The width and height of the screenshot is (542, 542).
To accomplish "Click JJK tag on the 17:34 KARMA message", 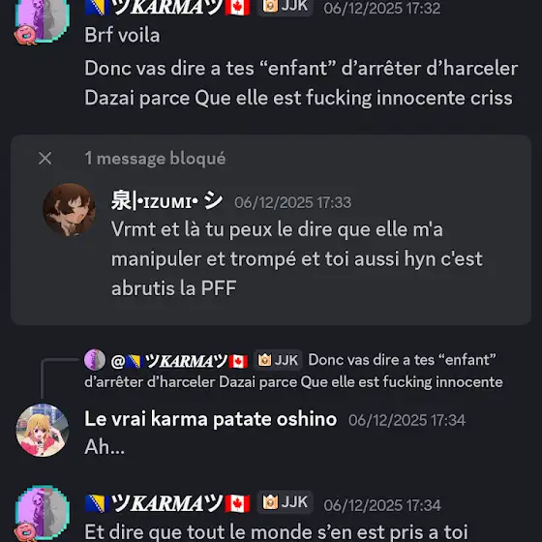I will 286,502.
